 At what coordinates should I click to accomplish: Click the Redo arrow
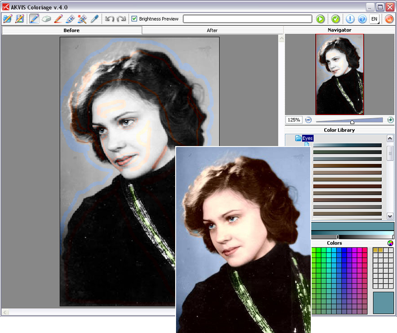[x=121, y=19]
